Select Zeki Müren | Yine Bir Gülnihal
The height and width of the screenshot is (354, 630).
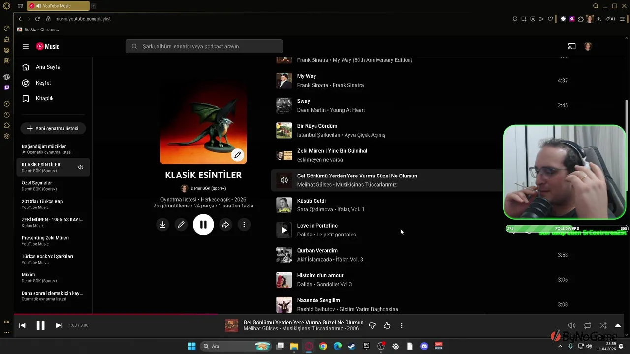point(332,151)
